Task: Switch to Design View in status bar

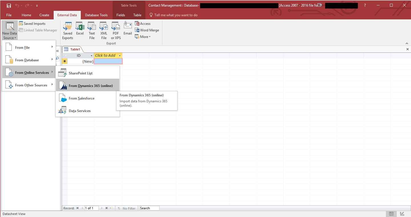Action: click(x=402, y=214)
